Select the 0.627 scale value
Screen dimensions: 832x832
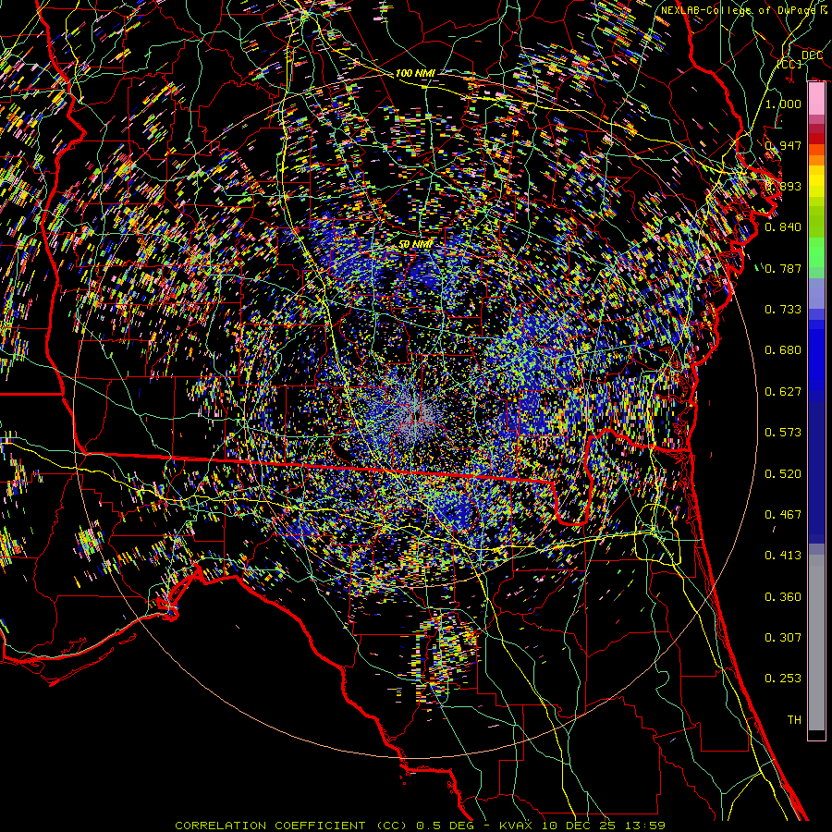click(783, 391)
